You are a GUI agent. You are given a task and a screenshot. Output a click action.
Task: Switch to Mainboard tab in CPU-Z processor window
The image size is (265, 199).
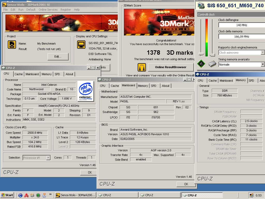coord(32,74)
